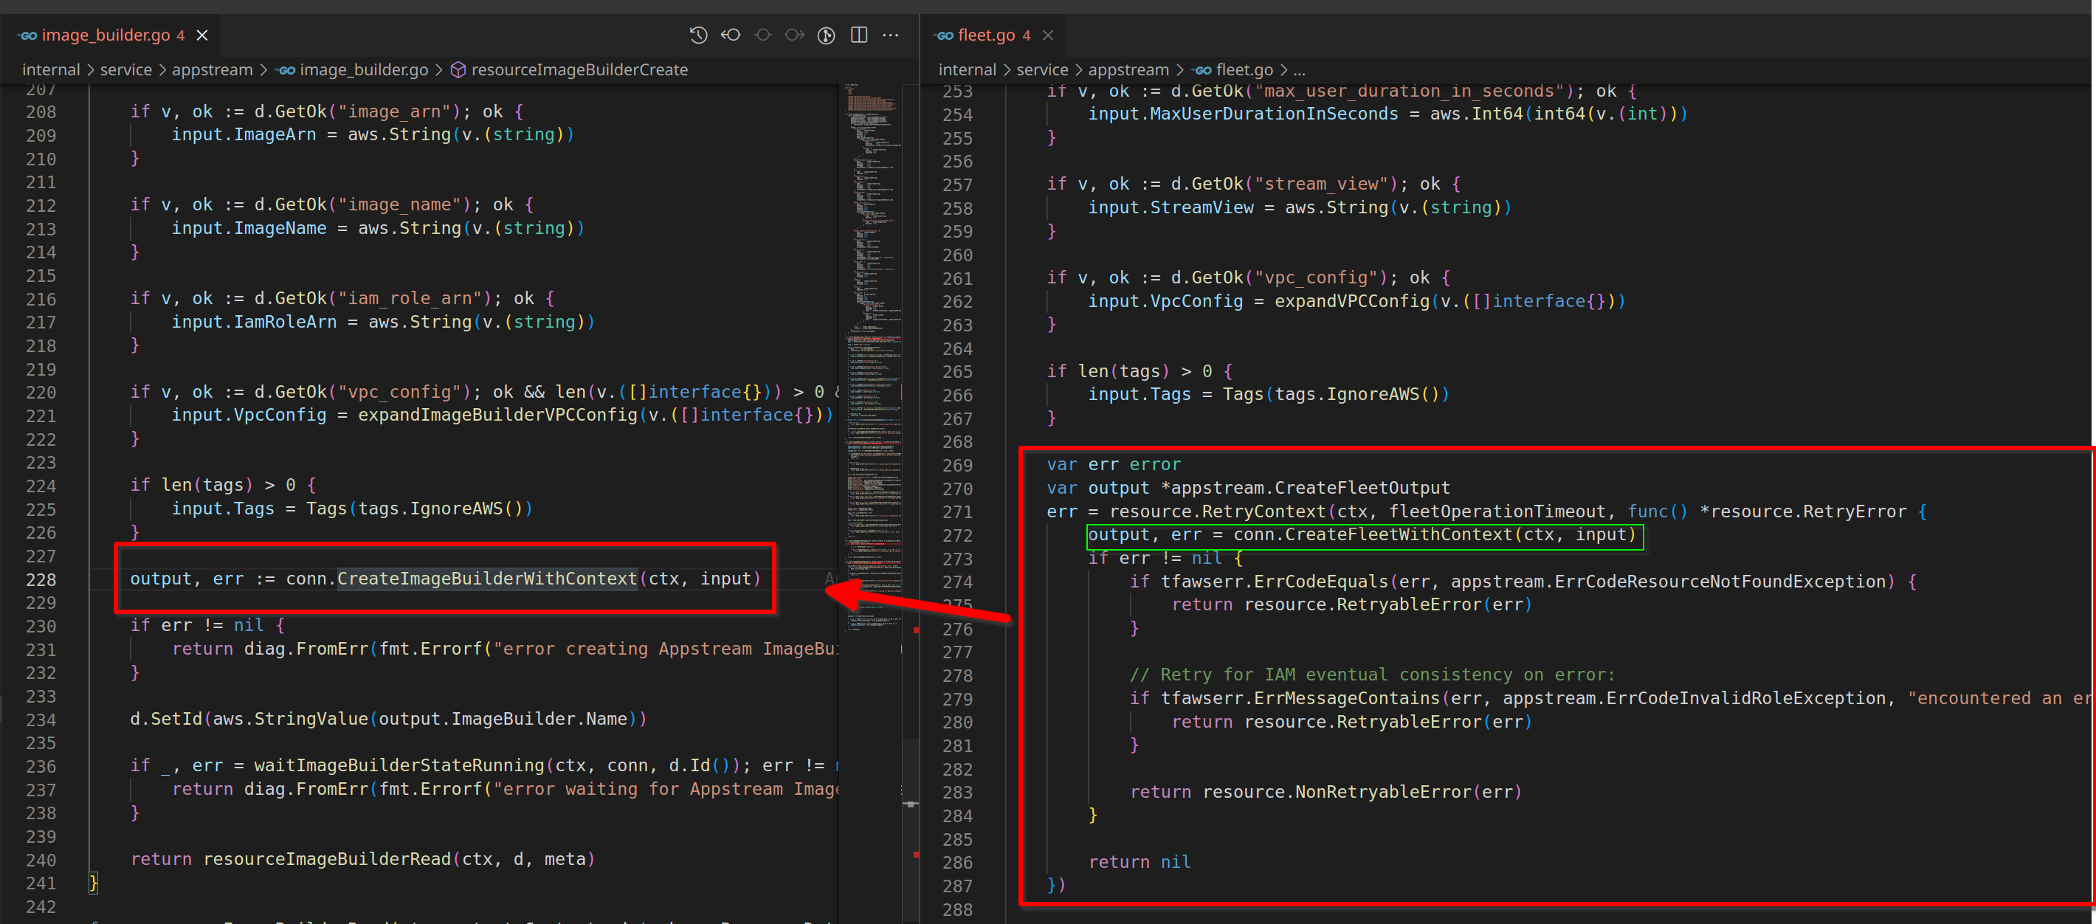
Task: Click the ellipsis breadcrumb after fleet.go
Action: 1300,70
